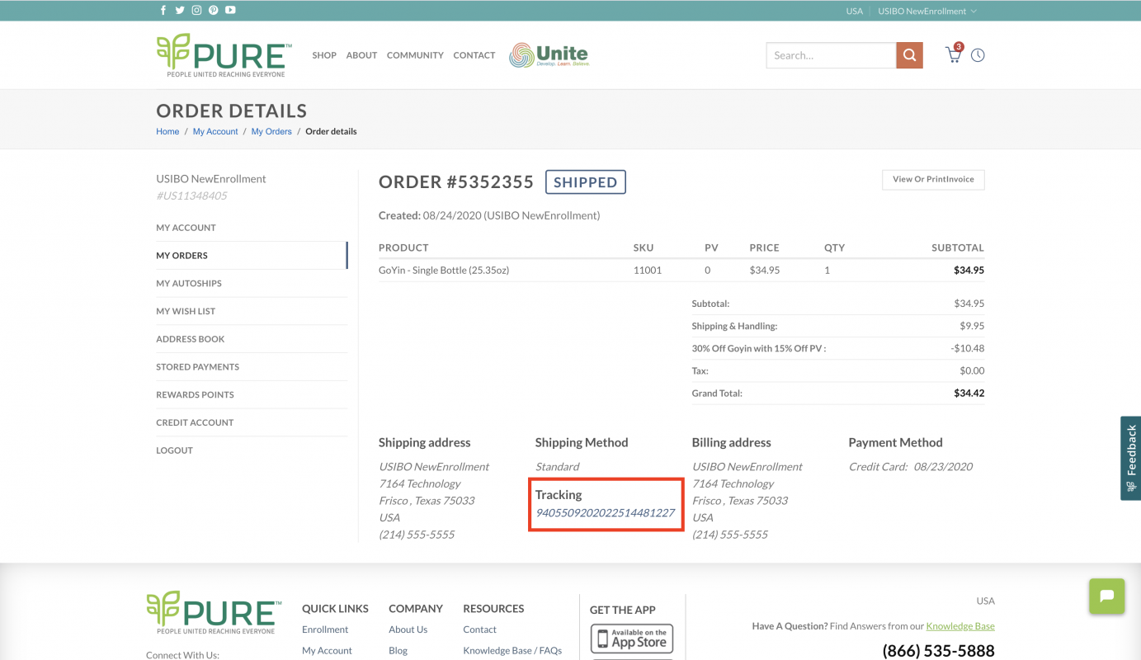Open the CONTACT menu
This screenshot has width=1141, height=660.
[474, 55]
